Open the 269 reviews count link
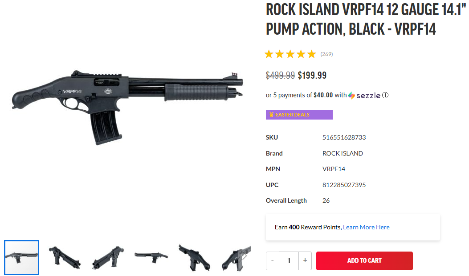This screenshot has height=276, width=469. 326,54
